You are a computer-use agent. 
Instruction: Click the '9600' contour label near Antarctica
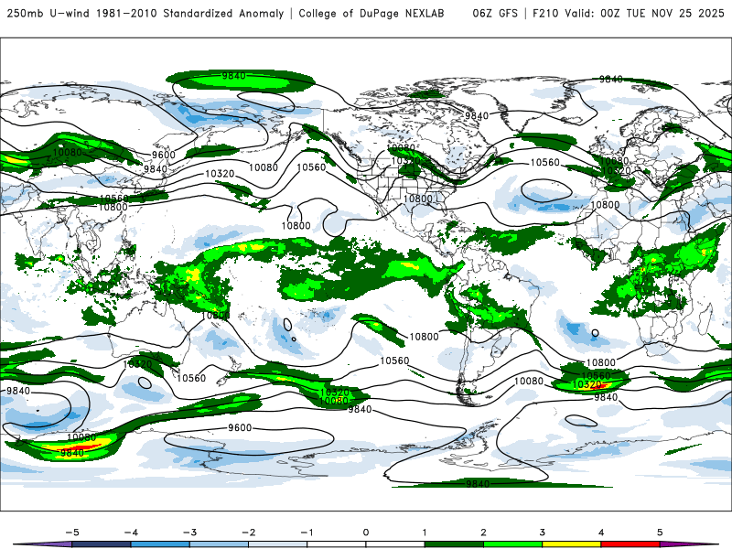tap(240, 427)
